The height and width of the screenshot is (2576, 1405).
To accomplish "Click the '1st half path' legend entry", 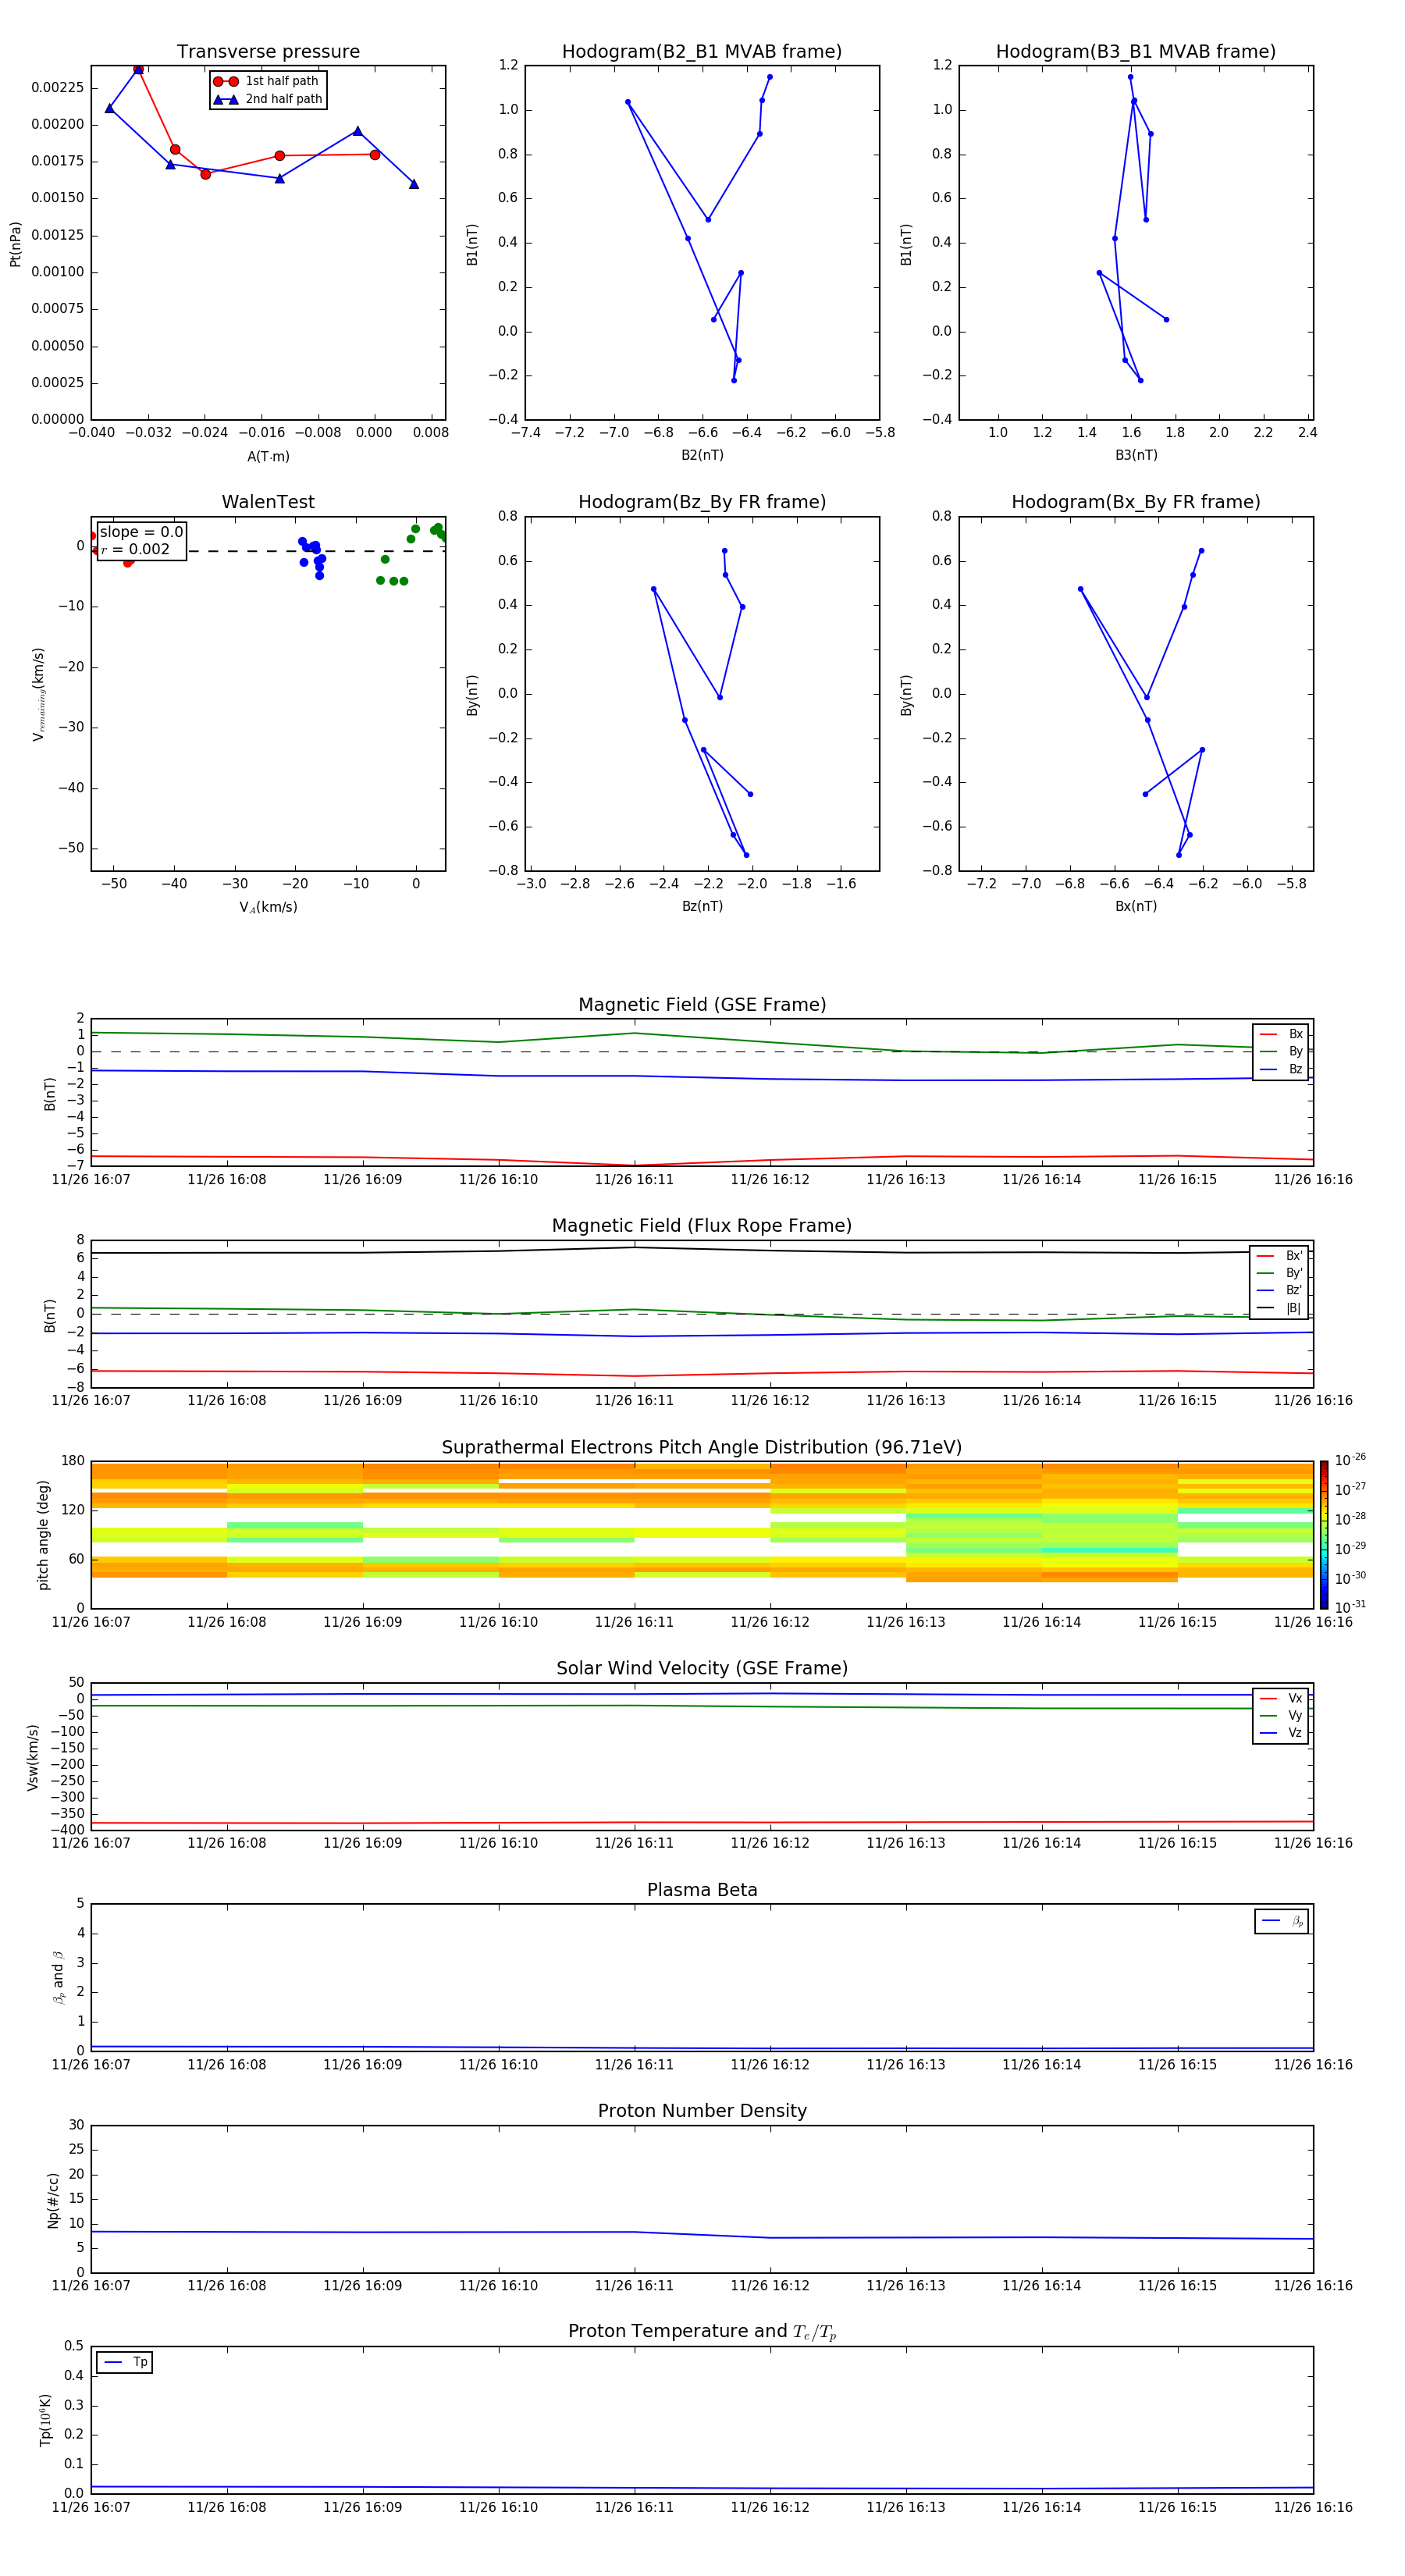I will pos(266,81).
